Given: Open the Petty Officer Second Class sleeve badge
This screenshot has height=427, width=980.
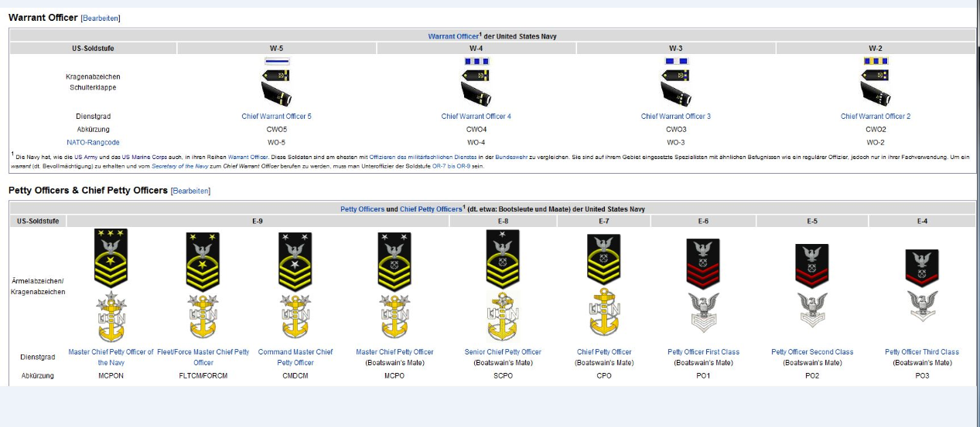Looking at the screenshot, I should pyautogui.click(x=811, y=265).
